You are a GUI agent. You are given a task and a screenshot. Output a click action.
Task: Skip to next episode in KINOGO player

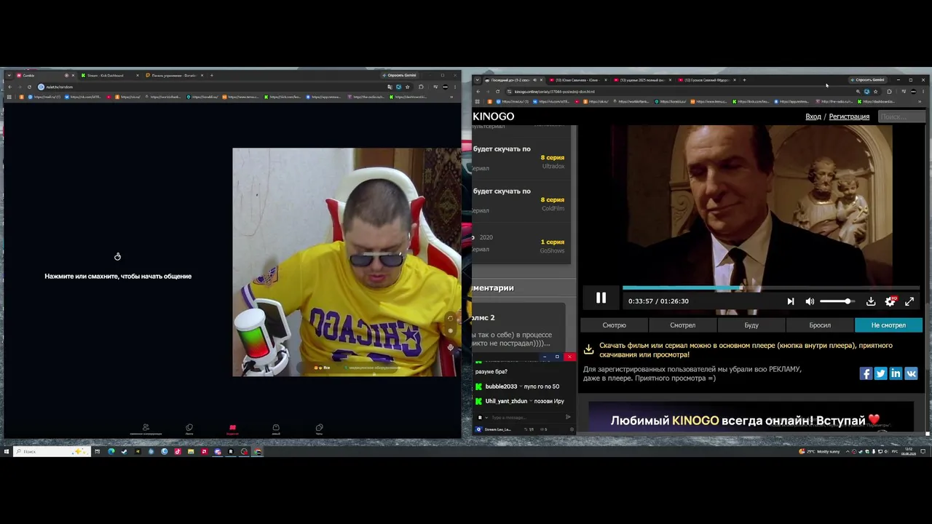tap(791, 301)
